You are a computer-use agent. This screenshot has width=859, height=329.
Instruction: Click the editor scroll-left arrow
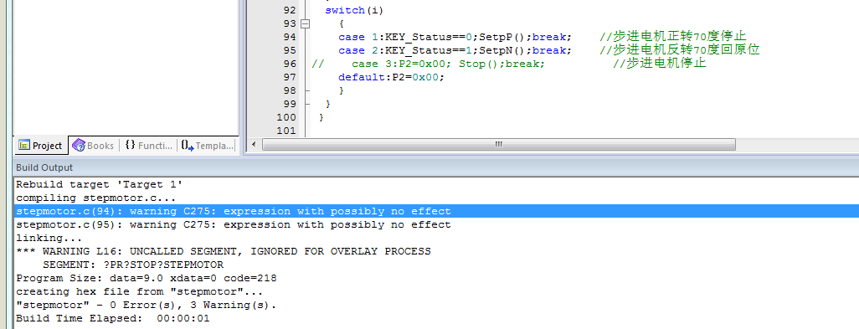coord(253,145)
